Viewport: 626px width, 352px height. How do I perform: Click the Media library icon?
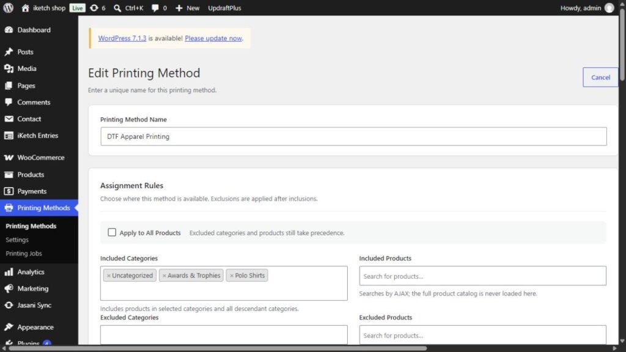click(x=9, y=68)
